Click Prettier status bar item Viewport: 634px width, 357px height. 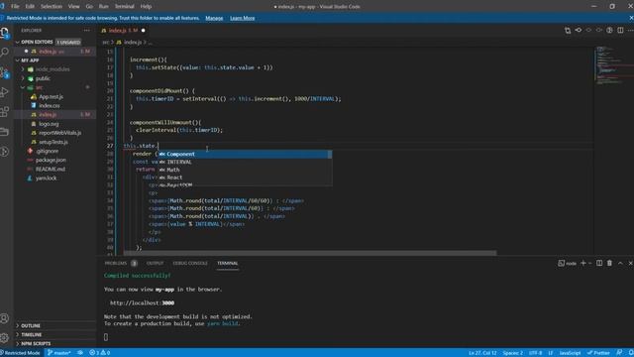click(x=598, y=353)
